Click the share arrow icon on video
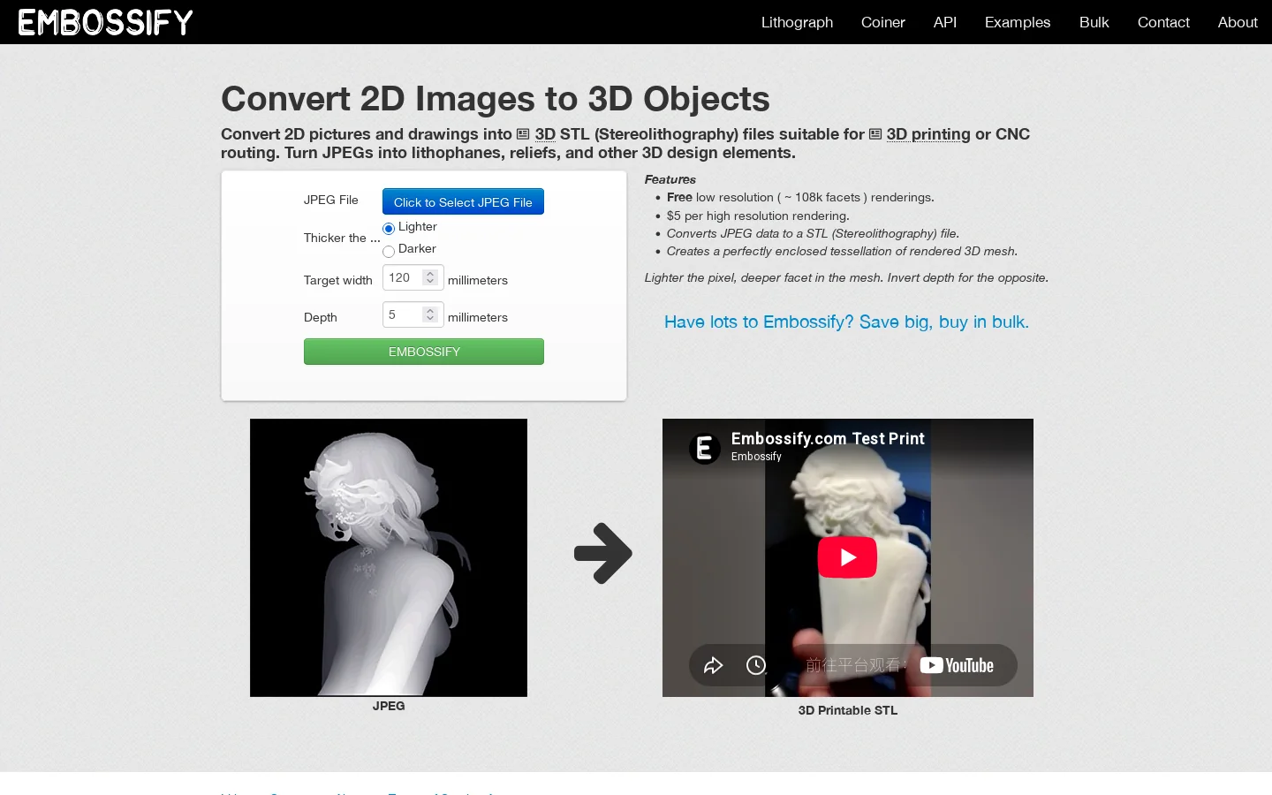 coord(714,665)
